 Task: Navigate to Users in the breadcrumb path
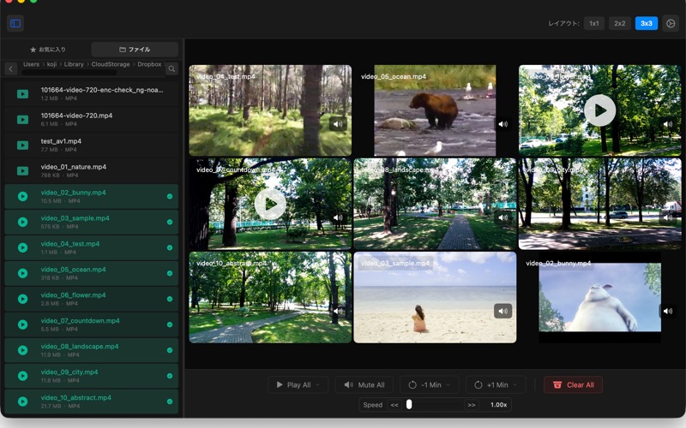coord(31,64)
